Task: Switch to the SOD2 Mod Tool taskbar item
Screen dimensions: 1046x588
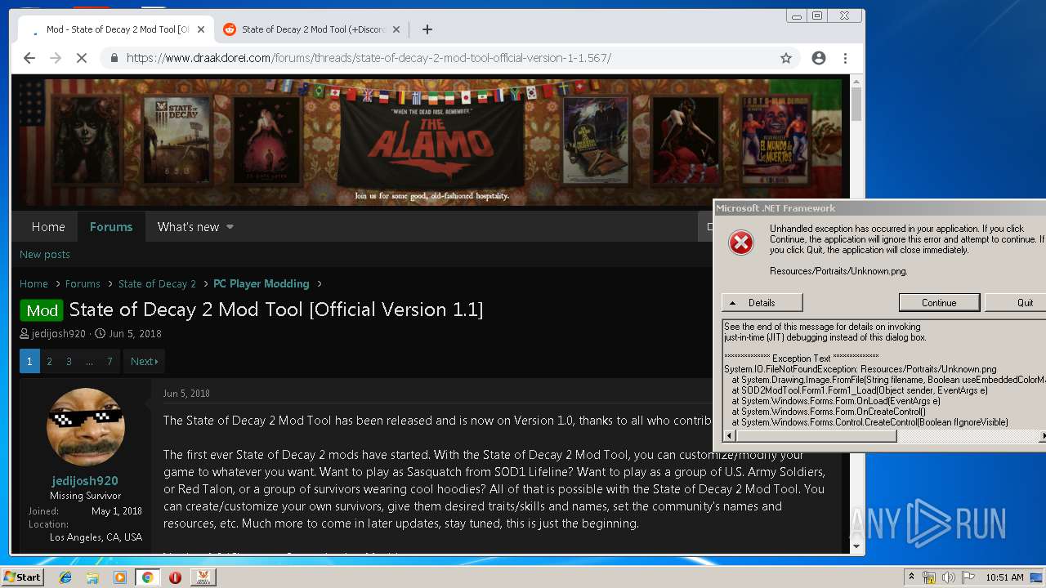Action: point(203,577)
